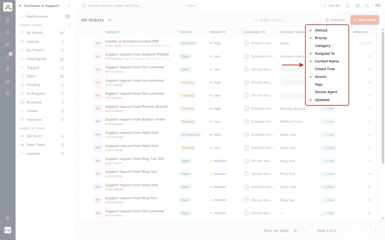
Task: Click the briefcase icon in left rail
Action: 8,33
